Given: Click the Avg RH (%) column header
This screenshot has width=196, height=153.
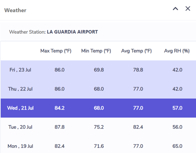Looking at the screenshot, I should point(177,51).
